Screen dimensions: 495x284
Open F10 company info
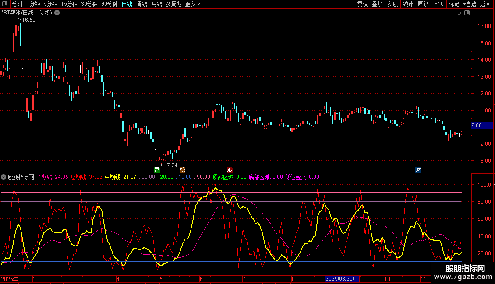point(438,4)
